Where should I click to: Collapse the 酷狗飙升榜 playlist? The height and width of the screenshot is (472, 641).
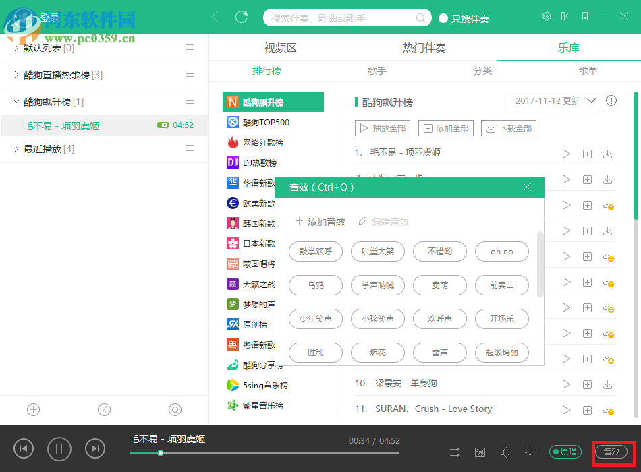pyautogui.click(x=15, y=101)
